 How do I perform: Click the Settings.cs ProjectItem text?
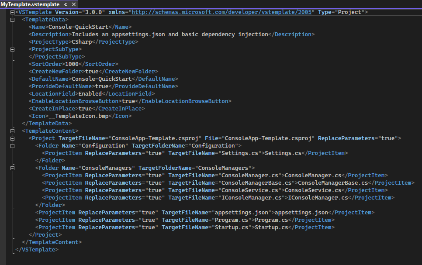coord(283,153)
